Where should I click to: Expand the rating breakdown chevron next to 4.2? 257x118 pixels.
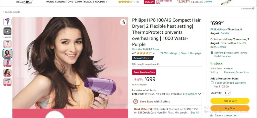click(154, 53)
